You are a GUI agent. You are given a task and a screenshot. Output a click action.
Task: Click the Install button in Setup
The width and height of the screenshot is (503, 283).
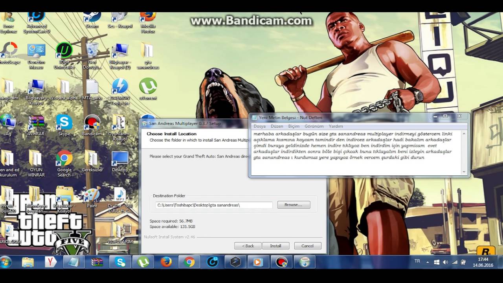pos(275,246)
